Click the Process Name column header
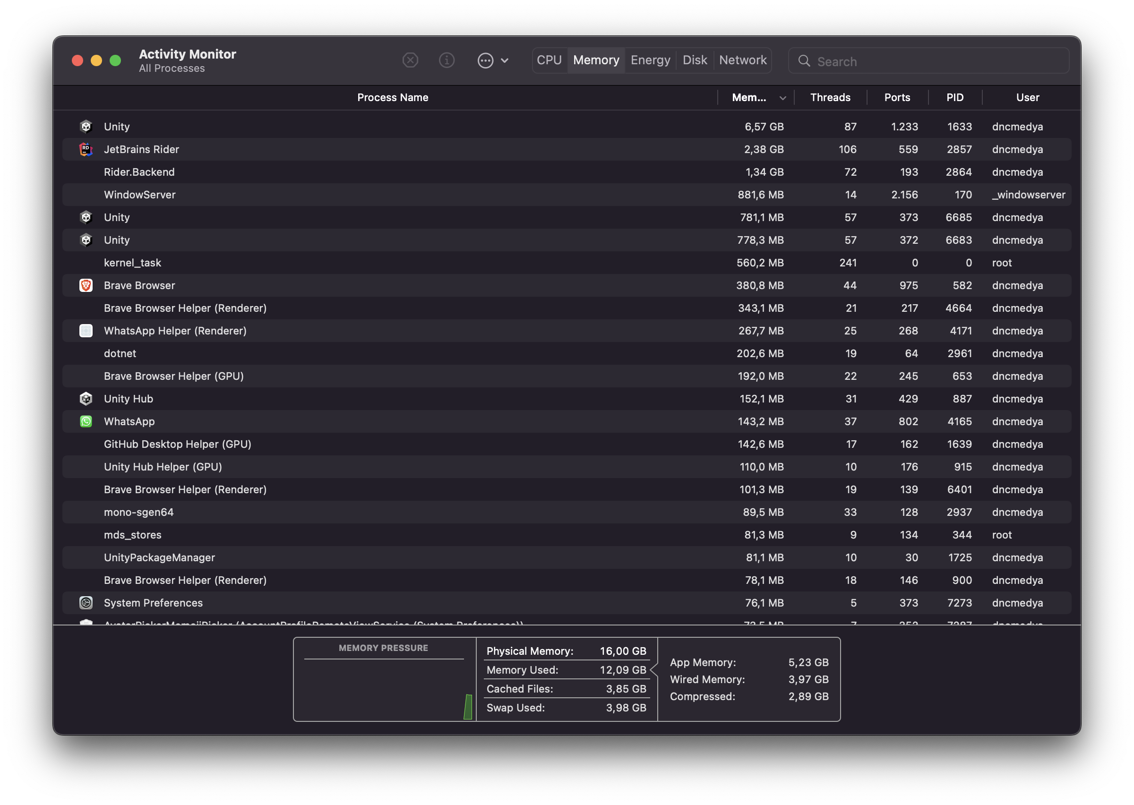 tap(393, 97)
